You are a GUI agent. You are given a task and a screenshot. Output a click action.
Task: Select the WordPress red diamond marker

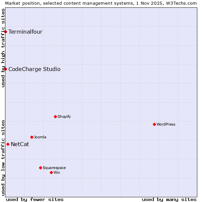click(x=154, y=125)
